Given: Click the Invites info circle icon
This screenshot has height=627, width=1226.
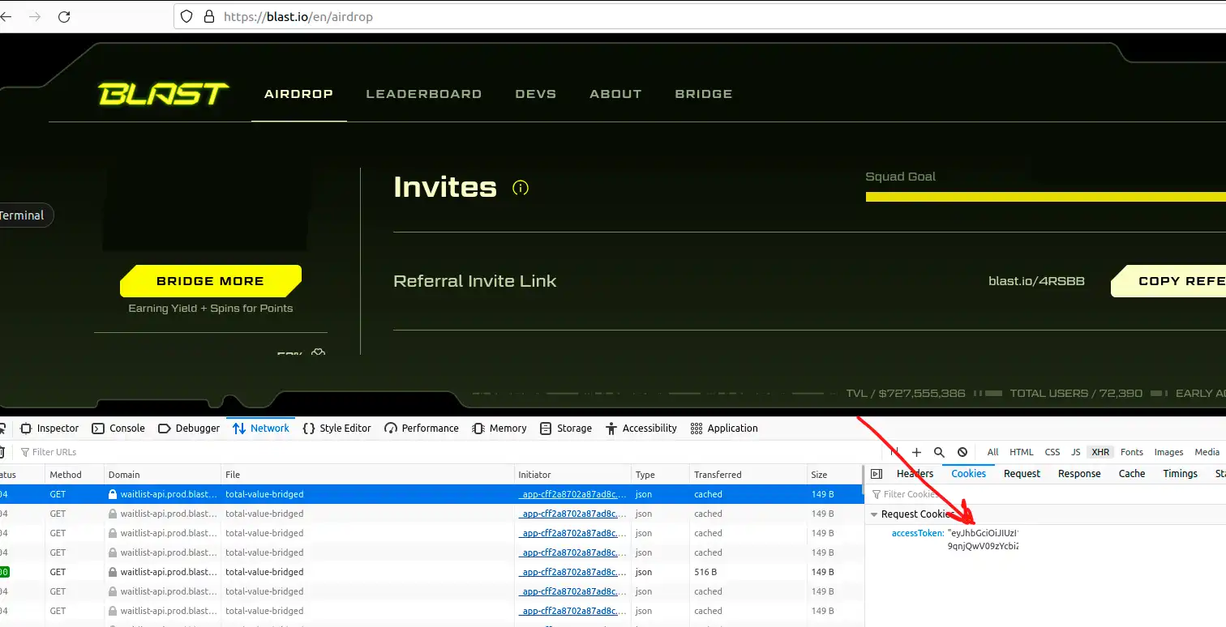Looking at the screenshot, I should [x=521, y=188].
